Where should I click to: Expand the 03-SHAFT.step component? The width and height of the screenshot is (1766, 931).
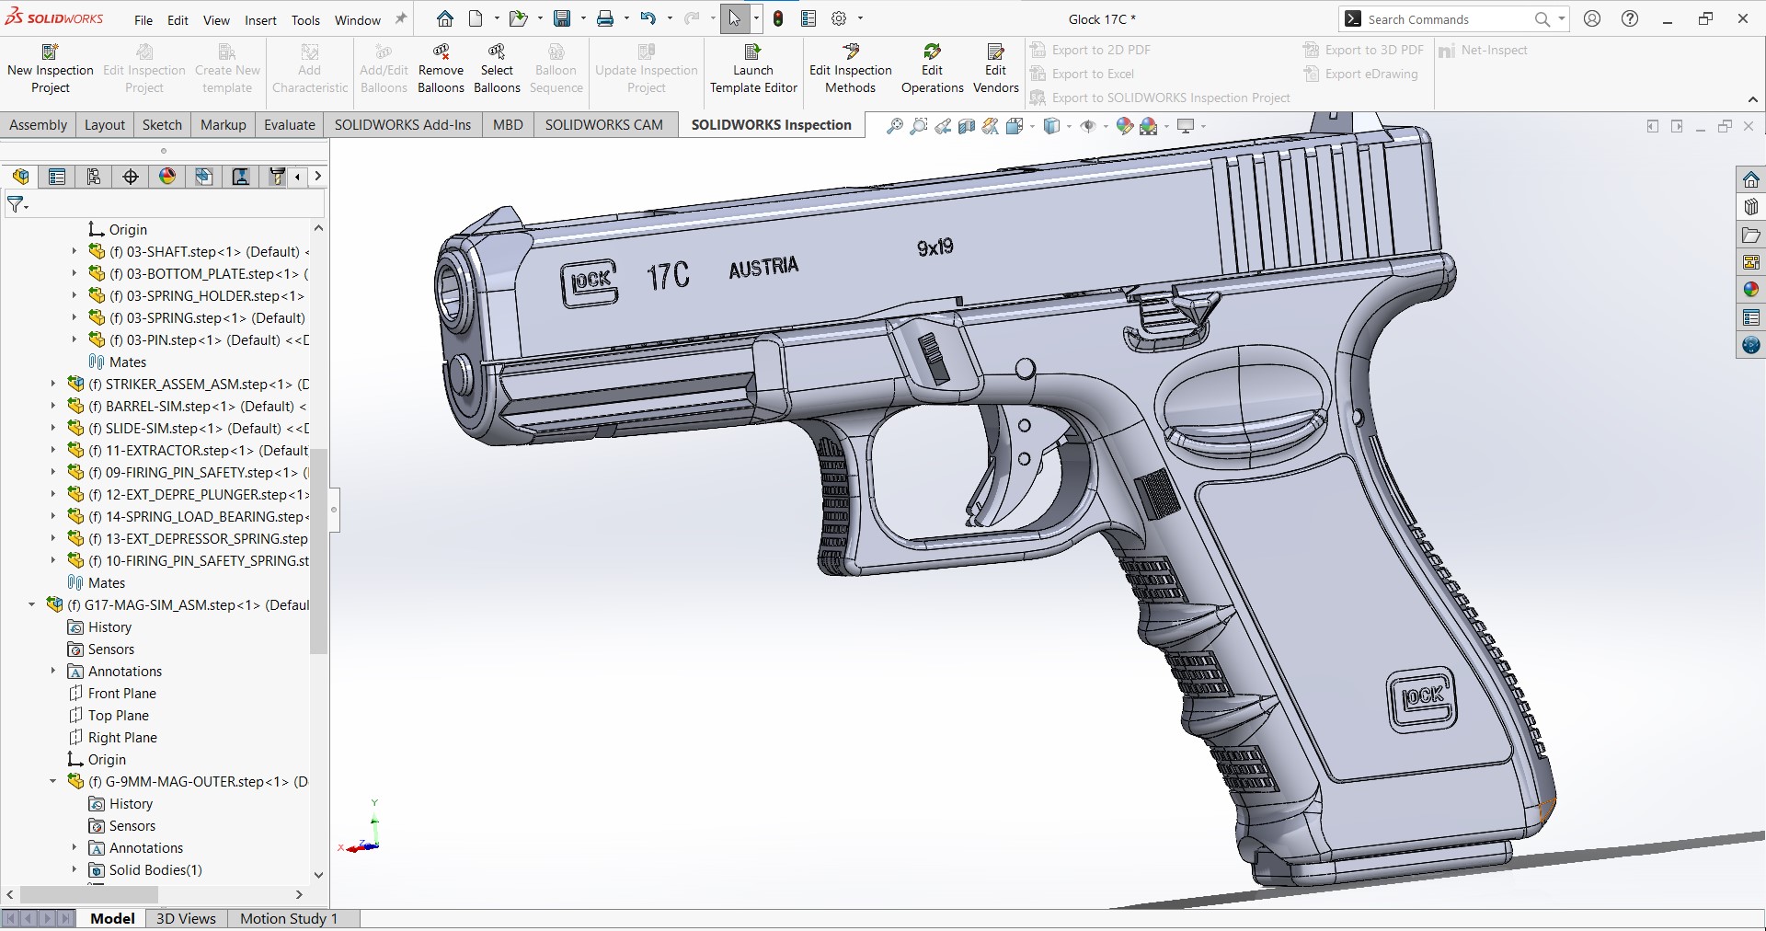[x=75, y=251]
